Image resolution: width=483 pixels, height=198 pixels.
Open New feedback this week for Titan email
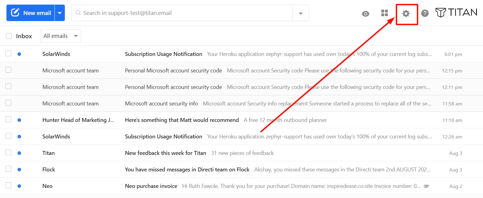click(x=241, y=153)
